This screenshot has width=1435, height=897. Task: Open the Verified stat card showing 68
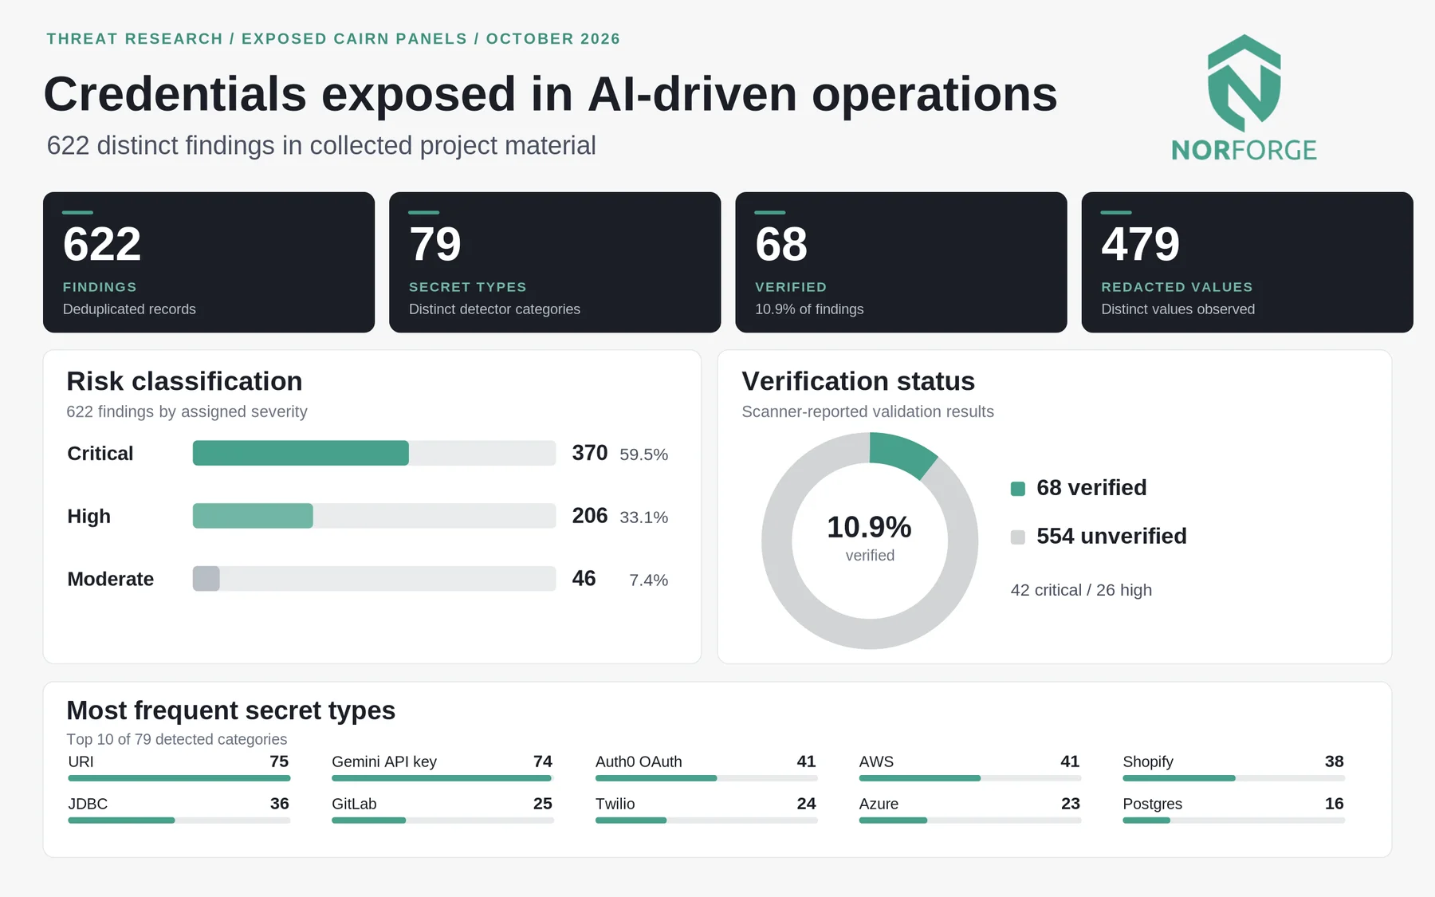pos(901,262)
